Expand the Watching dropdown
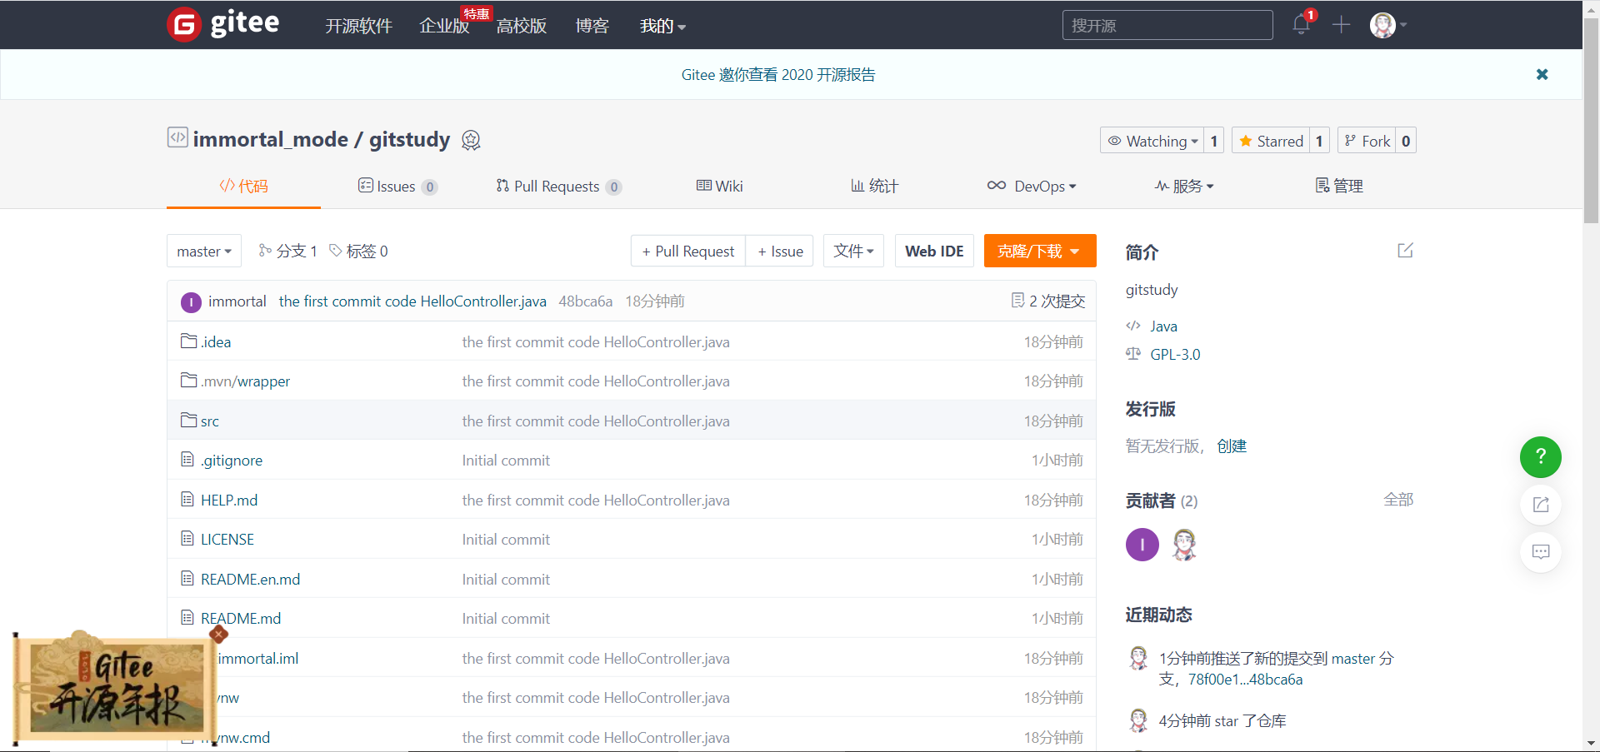1600x752 pixels. pyautogui.click(x=1152, y=141)
